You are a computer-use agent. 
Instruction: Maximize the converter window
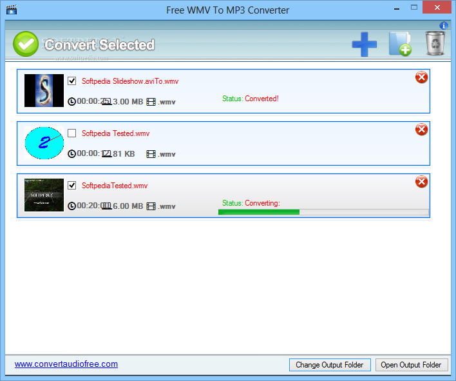tap(414, 8)
